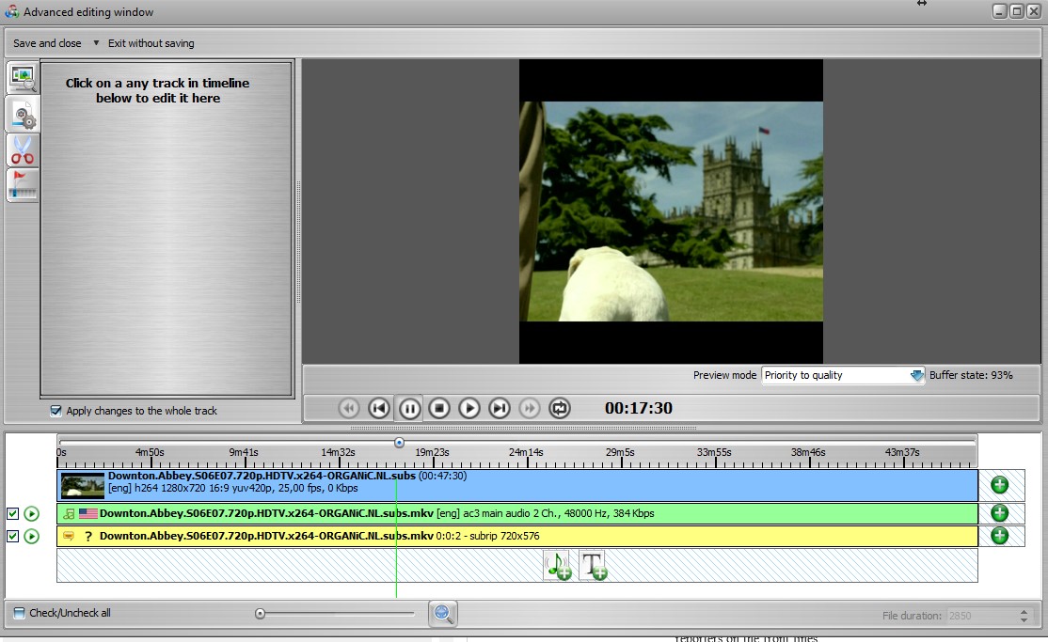Add audio track with music note icon
This screenshot has width=1048, height=642.
558,565
